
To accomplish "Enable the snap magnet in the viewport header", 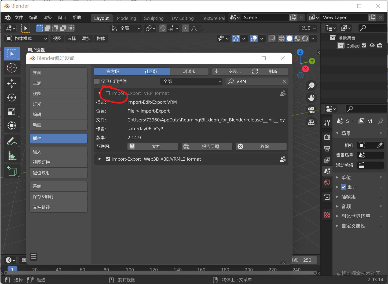I will point(162,28).
